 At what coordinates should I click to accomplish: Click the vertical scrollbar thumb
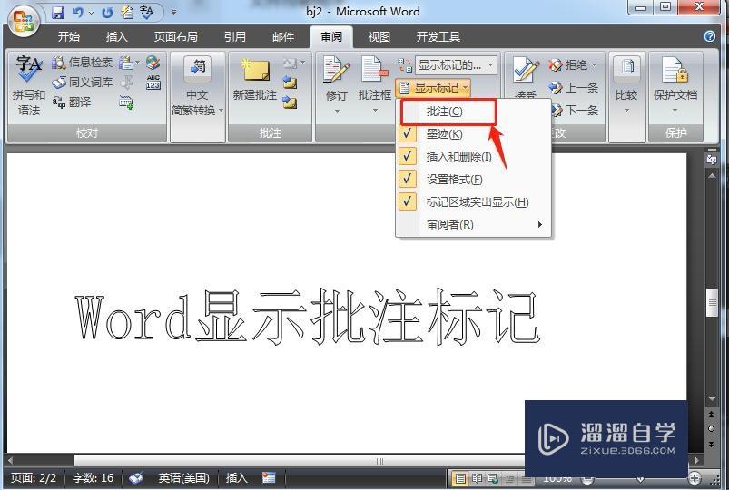tap(712, 303)
